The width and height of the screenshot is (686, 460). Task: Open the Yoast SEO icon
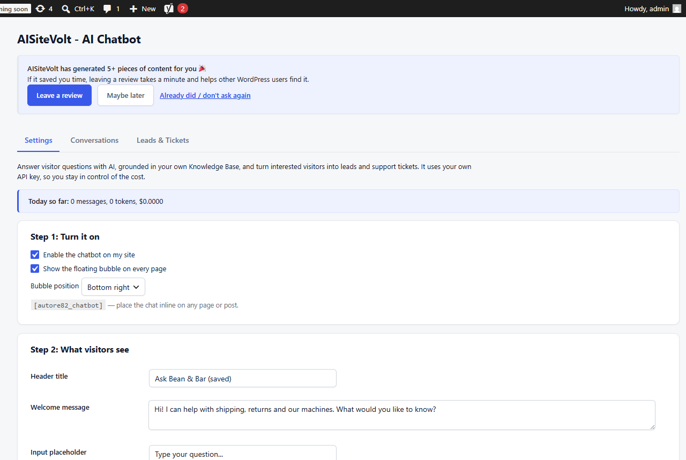click(169, 9)
